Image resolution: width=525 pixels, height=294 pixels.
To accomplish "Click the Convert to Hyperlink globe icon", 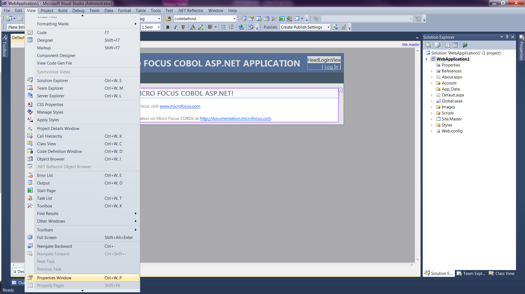I will pos(241,27).
